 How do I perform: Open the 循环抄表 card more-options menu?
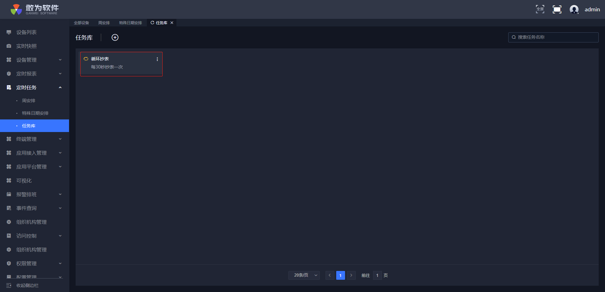pyautogui.click(x=157, y=59)
